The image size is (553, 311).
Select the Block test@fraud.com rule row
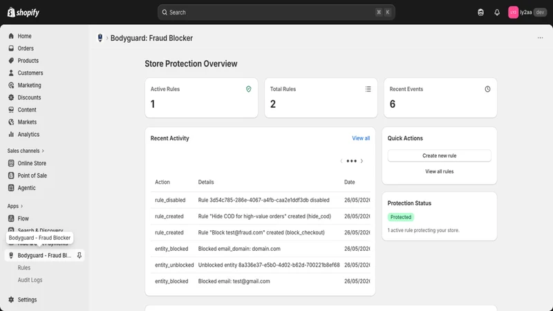(x=261, y=232)
